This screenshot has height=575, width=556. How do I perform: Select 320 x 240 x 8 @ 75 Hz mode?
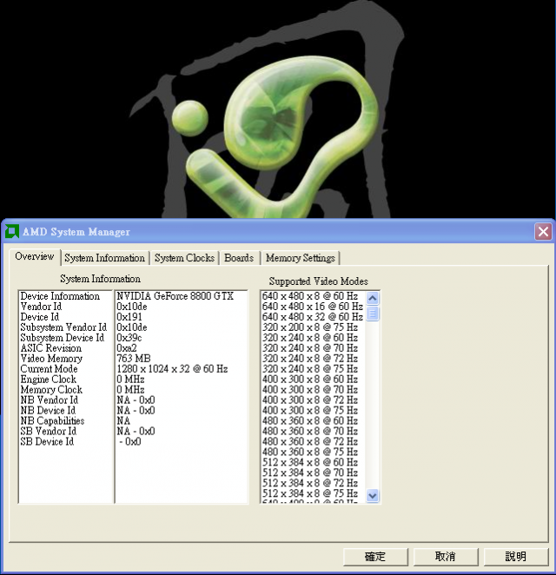click(x=310, y=369)
